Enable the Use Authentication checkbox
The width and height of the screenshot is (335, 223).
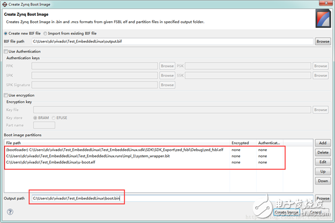click(6, 51)
